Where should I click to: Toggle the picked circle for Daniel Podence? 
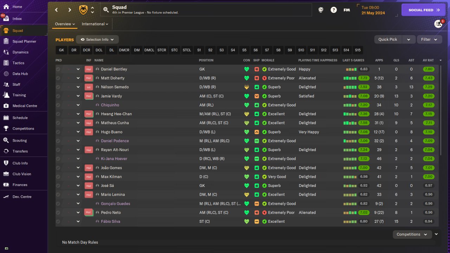pos(58,141)
